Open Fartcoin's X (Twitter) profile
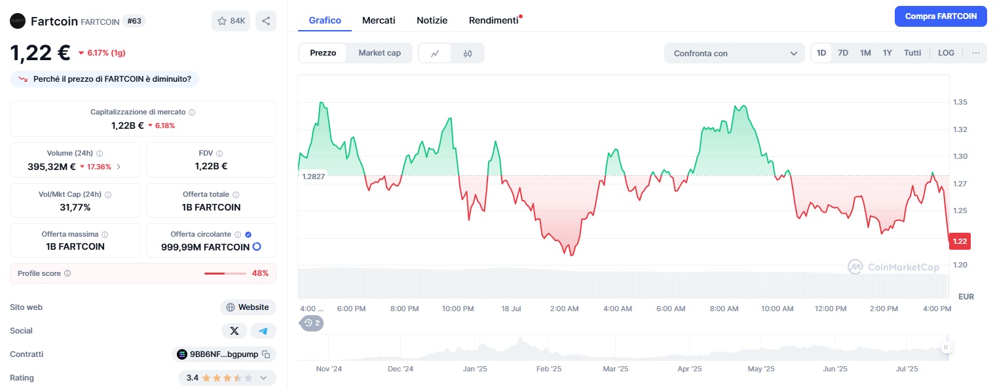995x389 pixels. click(235, 330)
